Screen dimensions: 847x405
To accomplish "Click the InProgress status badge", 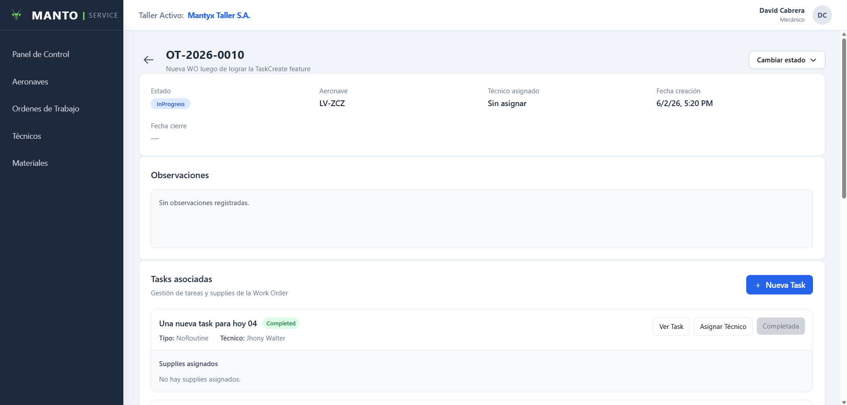I will [171, 104].
